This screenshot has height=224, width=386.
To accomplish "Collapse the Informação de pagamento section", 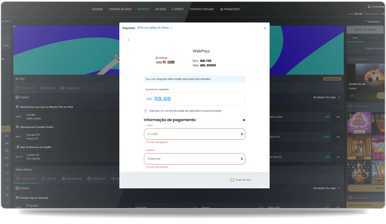I will coord(244,120).
